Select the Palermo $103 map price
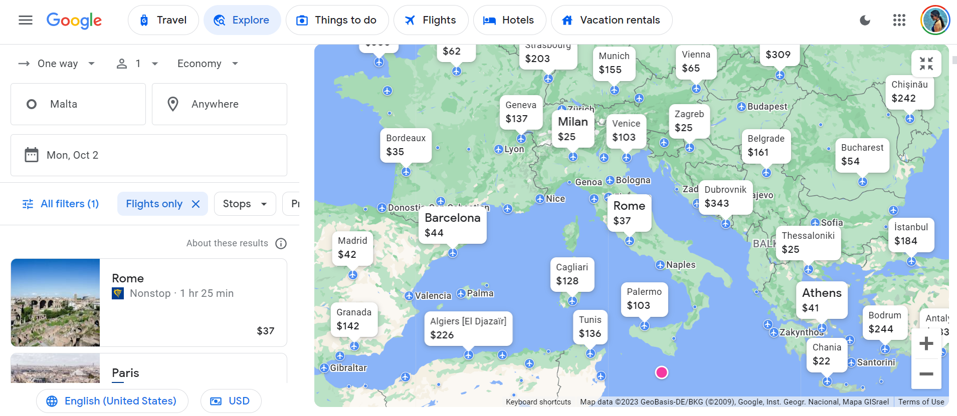 [644, 299]
